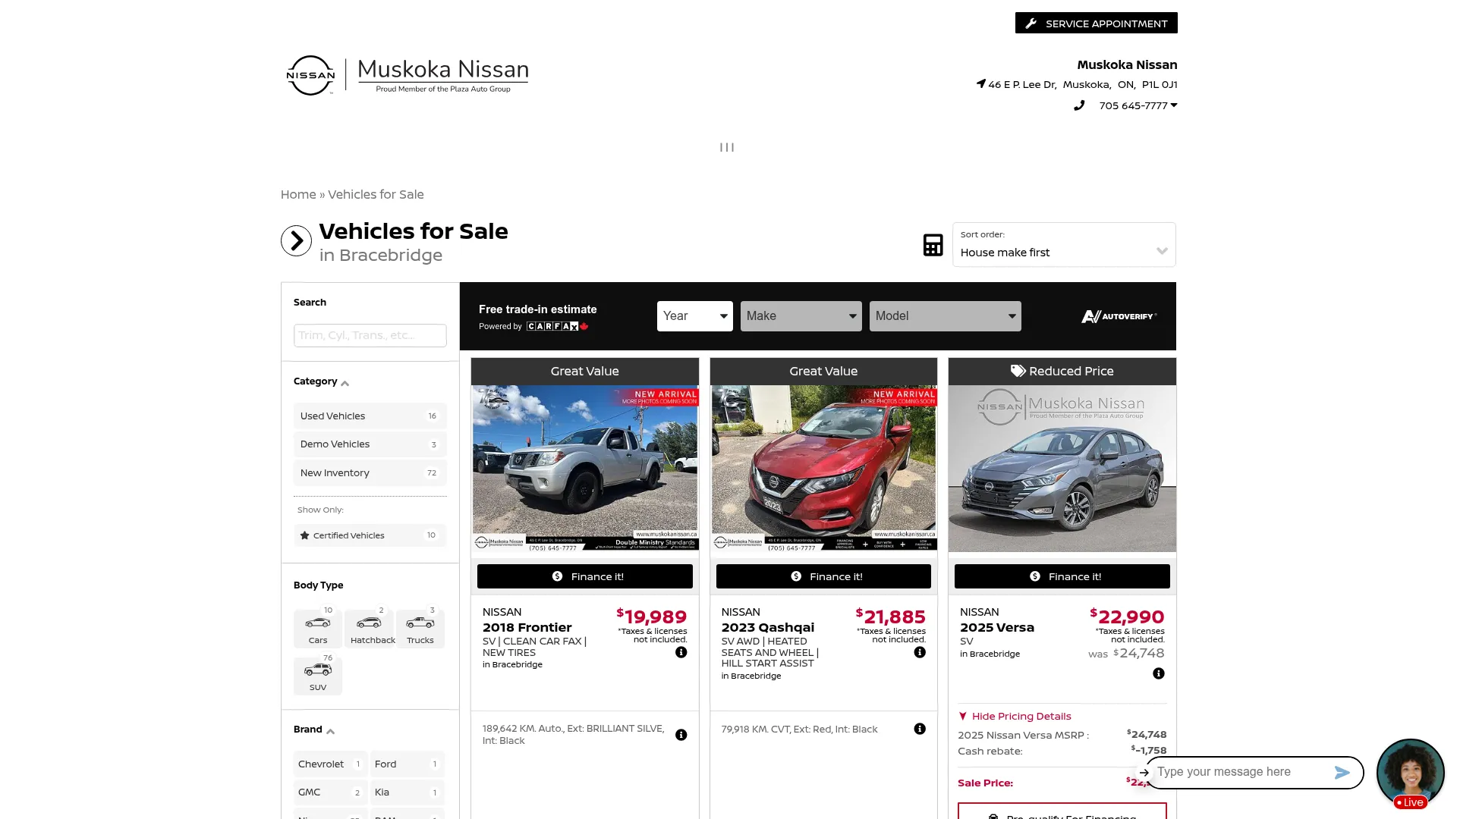
Task: Toggle the Certified Vehicles filter
Action: pos(370,535)
